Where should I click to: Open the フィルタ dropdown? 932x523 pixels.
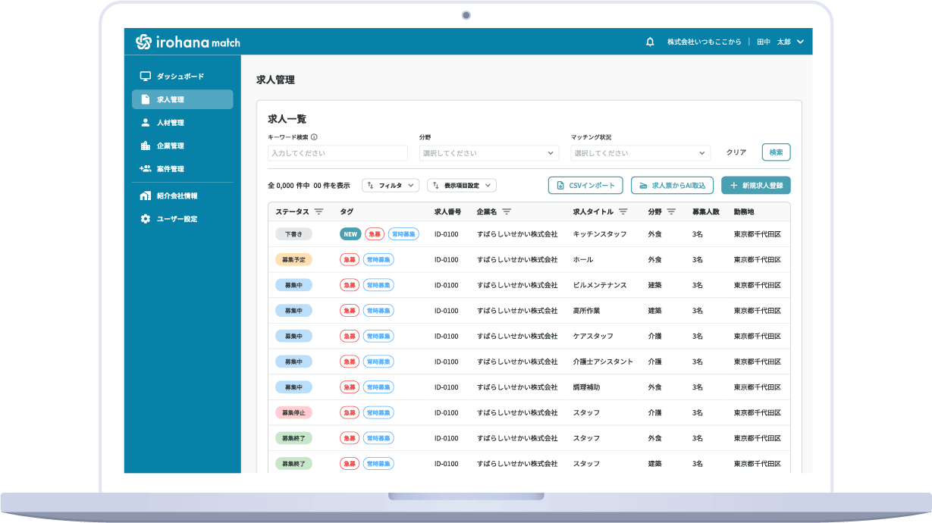point(391,185)
